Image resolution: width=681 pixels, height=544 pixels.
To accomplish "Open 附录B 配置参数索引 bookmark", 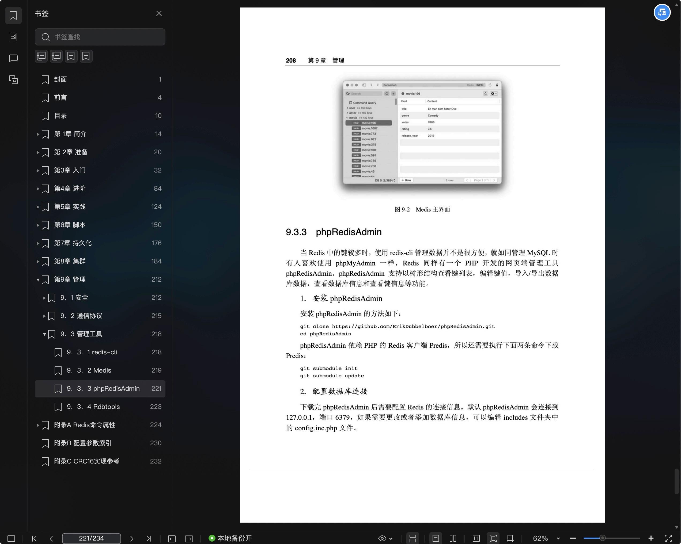I will pos(100,443).
